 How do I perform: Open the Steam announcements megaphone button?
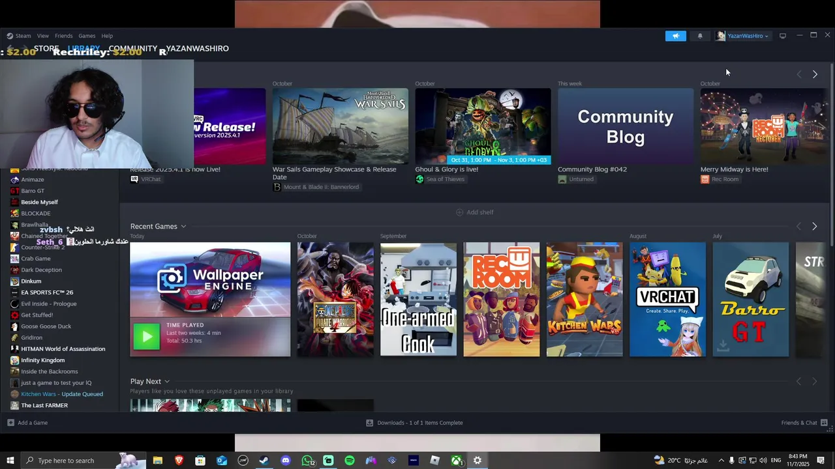(x=676, y=36)
